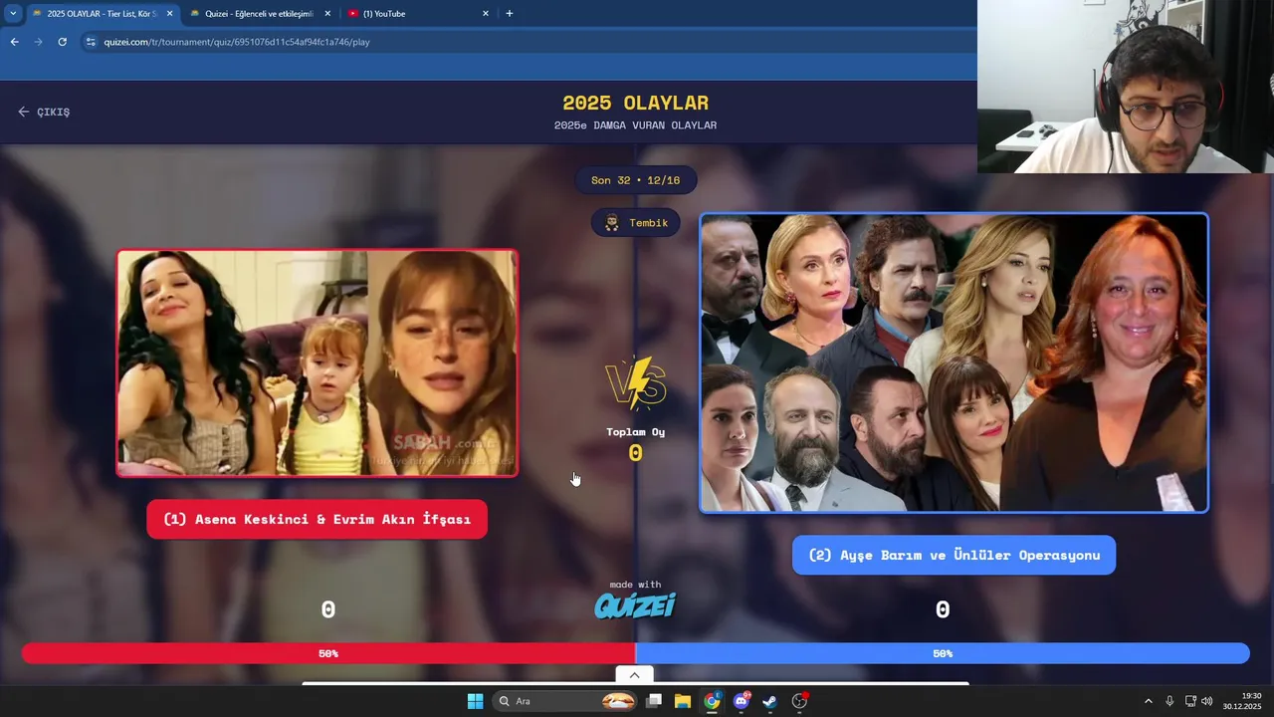
Task: Open Task View on the taskbar
Action: tap(654, 701)
